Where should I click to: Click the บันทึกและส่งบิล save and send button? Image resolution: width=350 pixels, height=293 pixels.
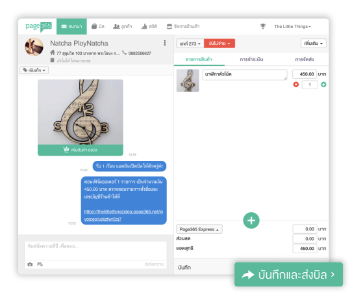(288, 274)
